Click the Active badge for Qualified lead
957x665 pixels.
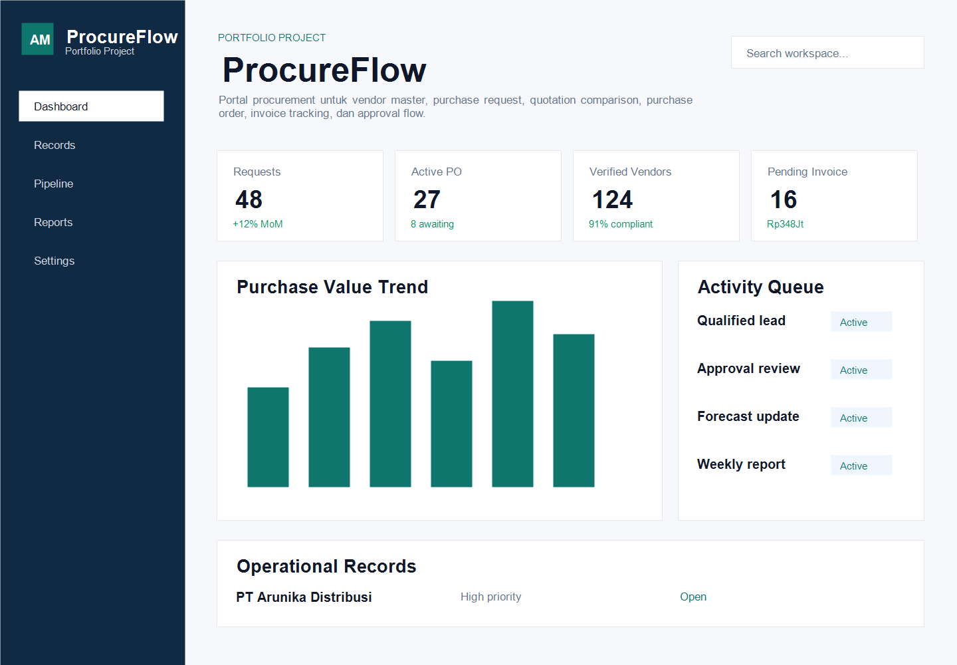(x=861, y=322)
